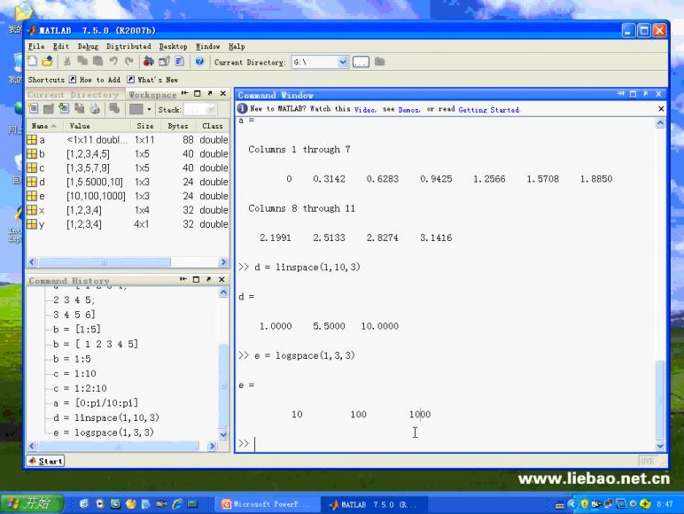The height and width of the screenshot is (514, 684).
Task: Click the new variable icon in Workspace
Action: (x=33, y=109)
